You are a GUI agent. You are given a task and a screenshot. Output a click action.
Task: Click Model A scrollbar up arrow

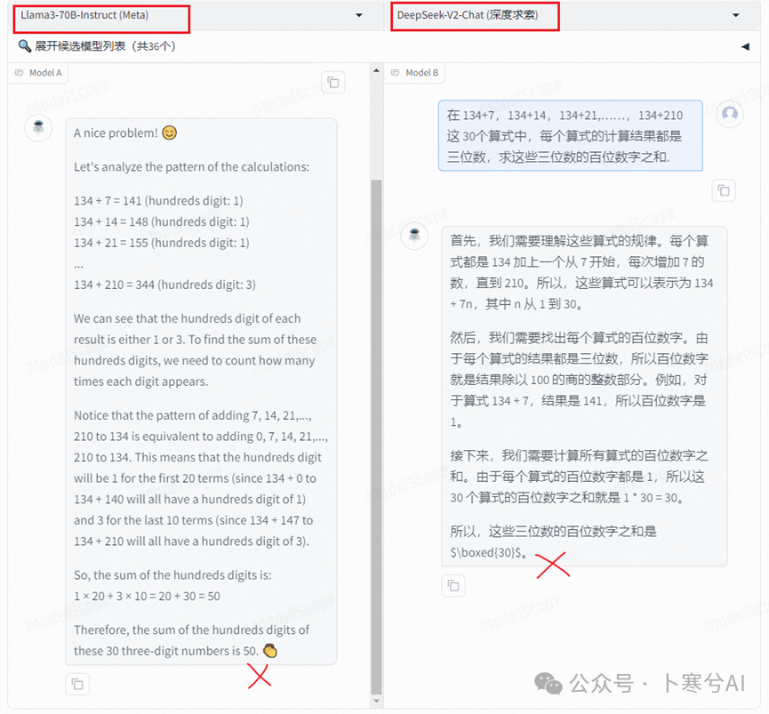point(376,71)
